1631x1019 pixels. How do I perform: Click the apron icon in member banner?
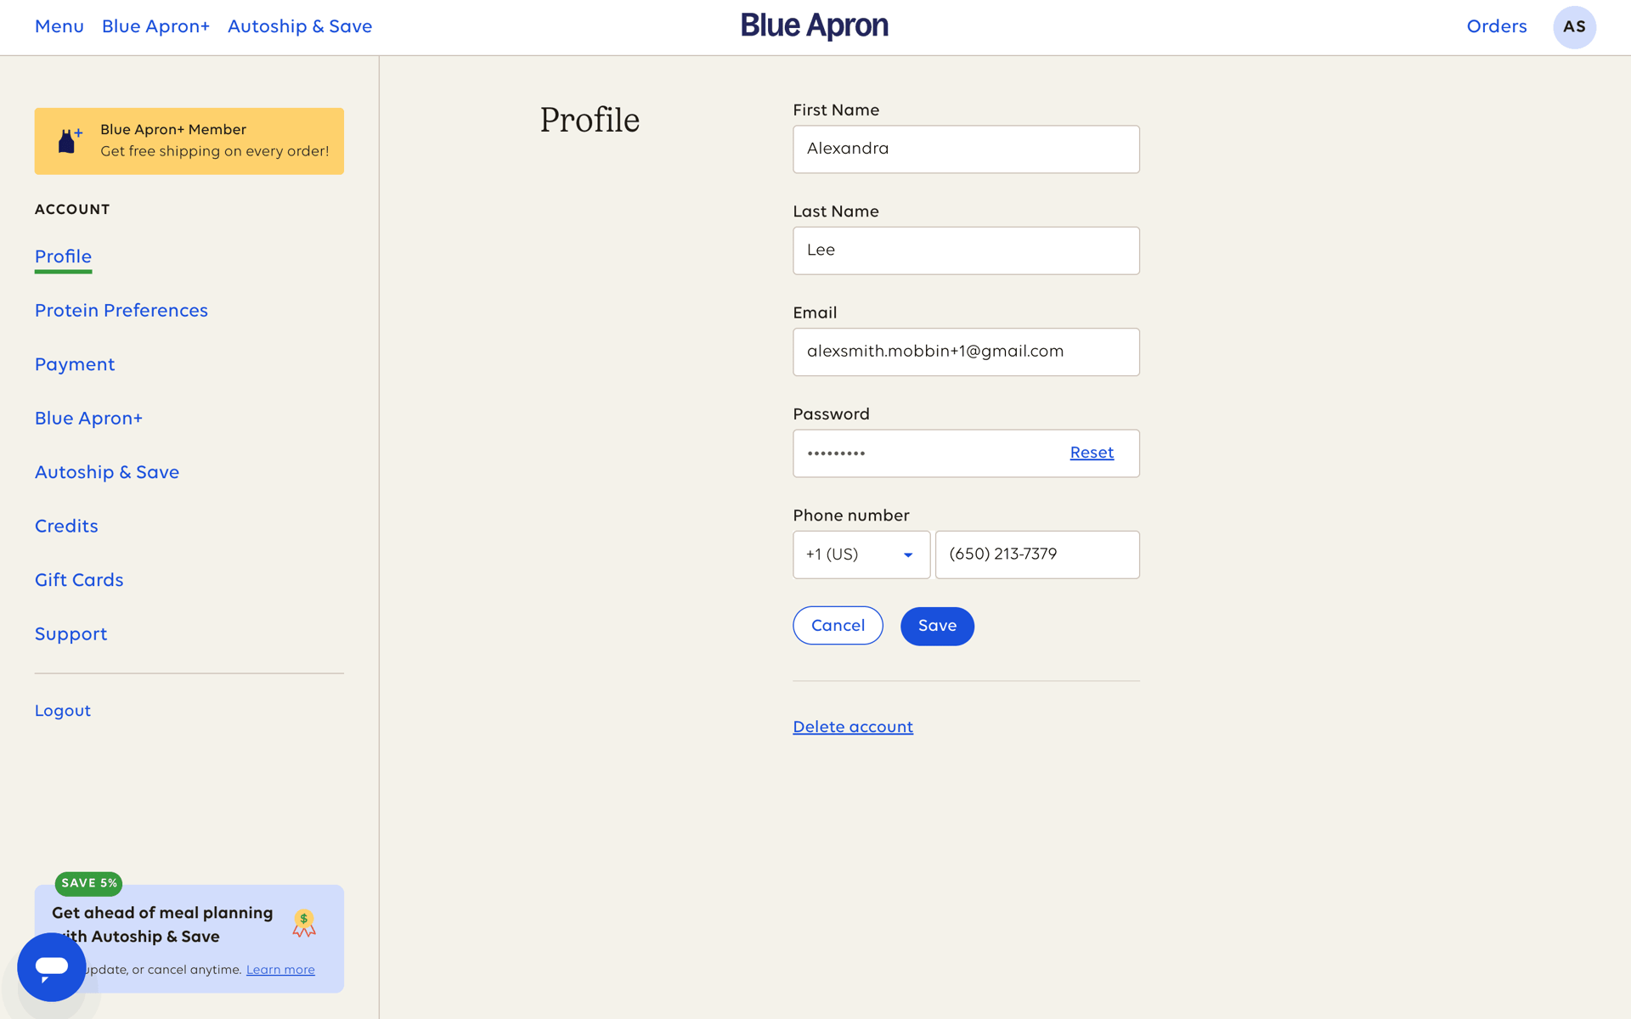pos(69,141)
